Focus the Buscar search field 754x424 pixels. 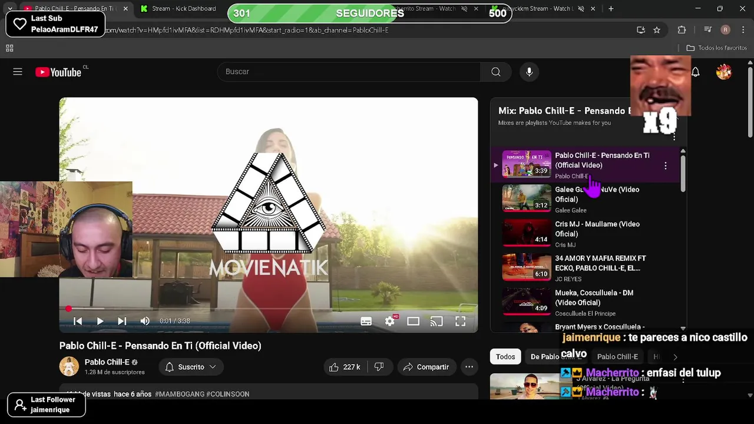coord(349,72)
